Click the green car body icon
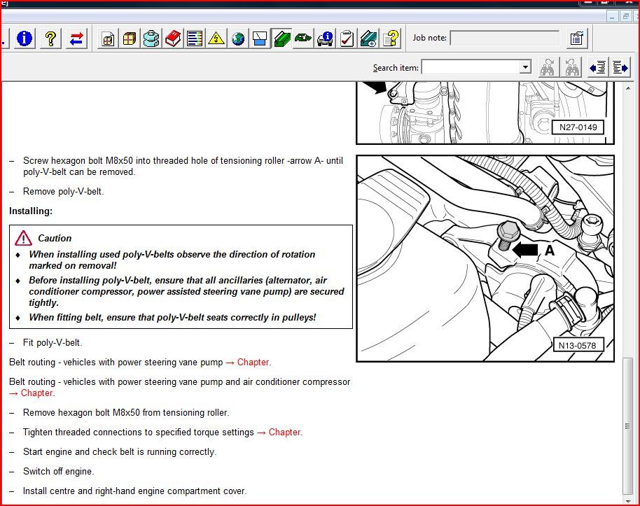Image resolution: width=640 pixels, height=506 pixels. [303, 38]
